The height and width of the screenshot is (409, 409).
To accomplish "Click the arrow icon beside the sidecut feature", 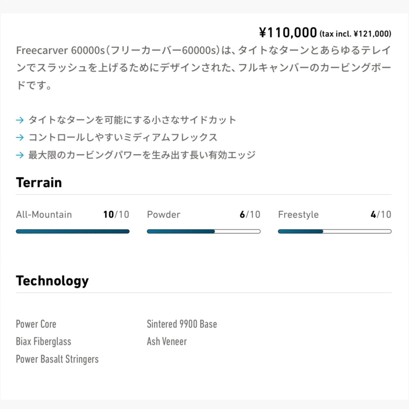I will pyautogui.click(x=20, y=120).
